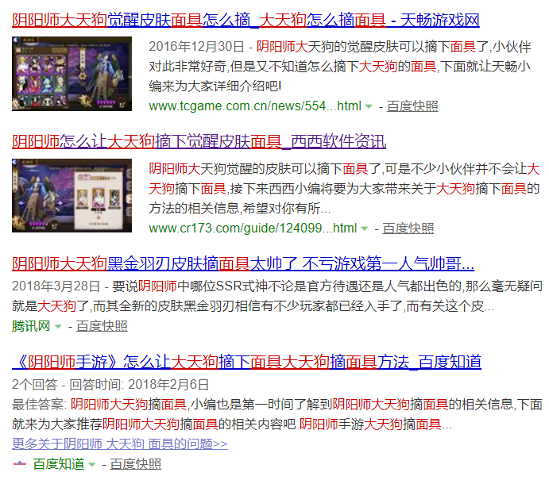Viewport: 549px width, 480px height.
Task: Open 百度快照 next to 百度知道 source
Action: (x=136, y=464)
